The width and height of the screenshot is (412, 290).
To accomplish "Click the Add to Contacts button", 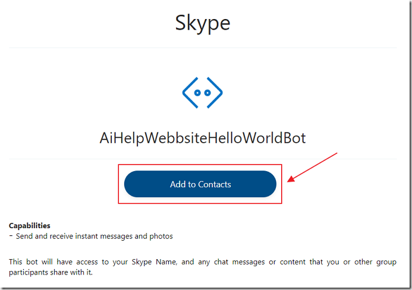I will (x=200, y=184).
